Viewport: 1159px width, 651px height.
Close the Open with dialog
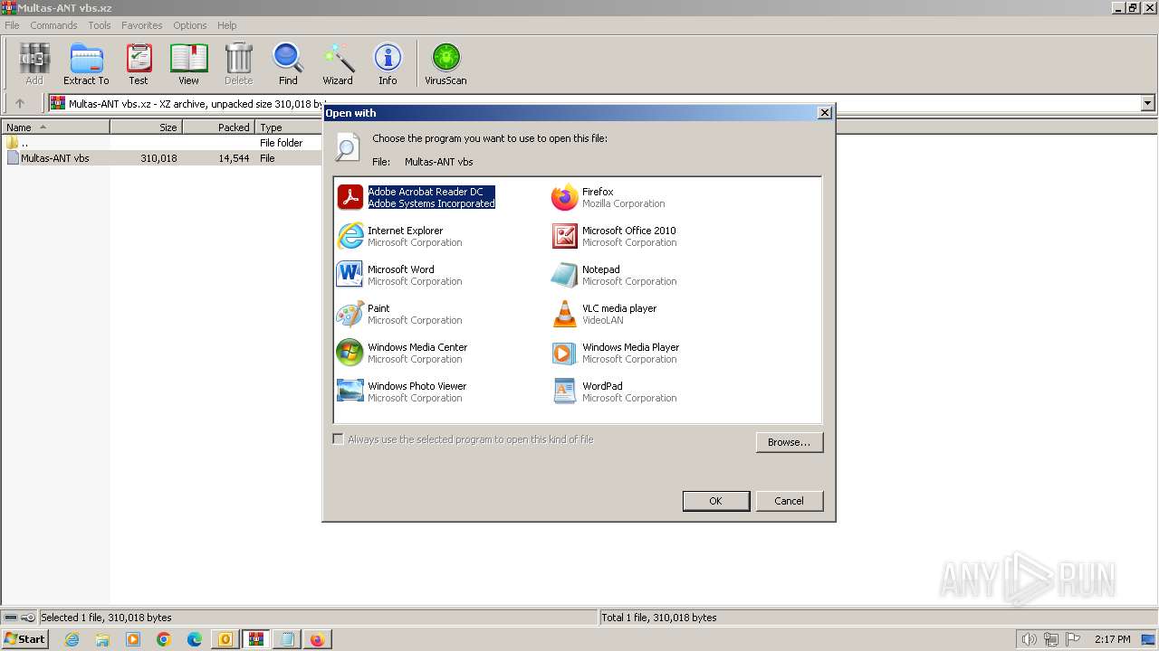pyautogui.click(x=824, y=113)
